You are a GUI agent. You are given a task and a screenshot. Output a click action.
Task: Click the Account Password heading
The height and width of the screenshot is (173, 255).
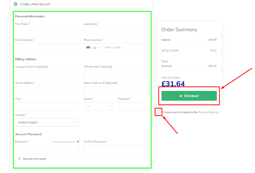point(28,134)
